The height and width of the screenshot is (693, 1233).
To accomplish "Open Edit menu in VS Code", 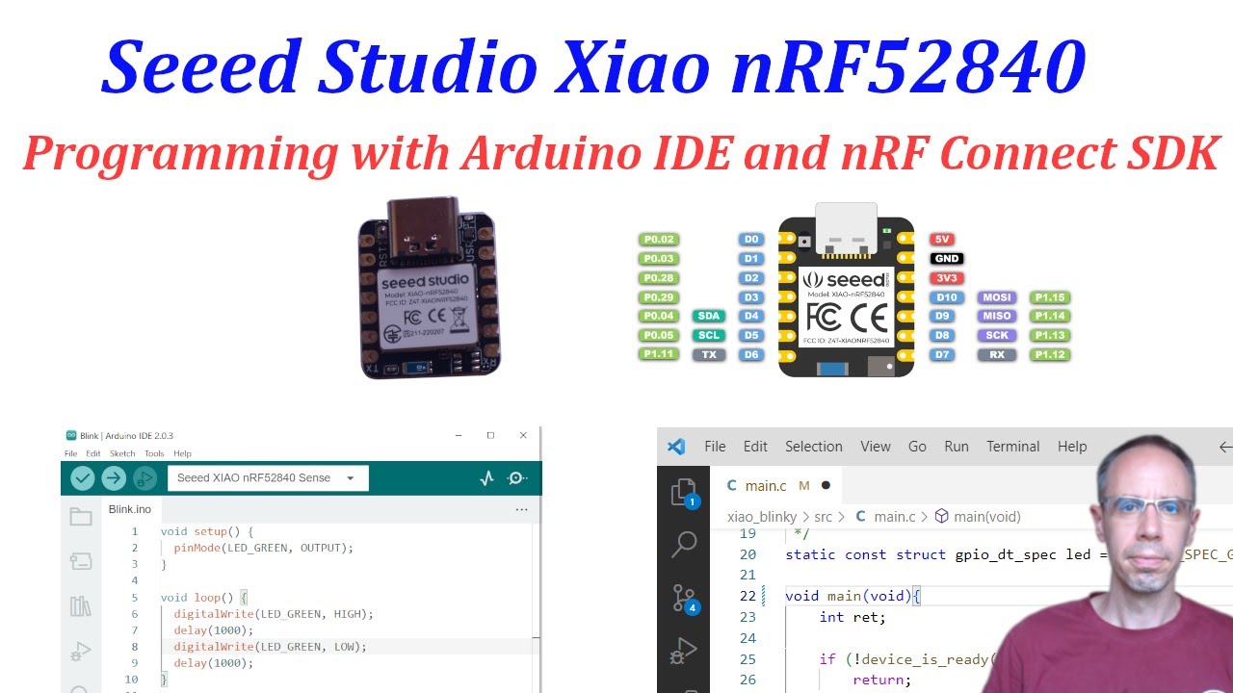I will tap(755, 447).
